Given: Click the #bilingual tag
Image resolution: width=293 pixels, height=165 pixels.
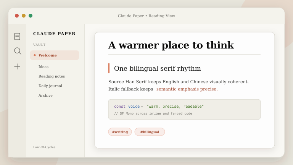Looking at the screenshot, I should [x=150, y=132].
